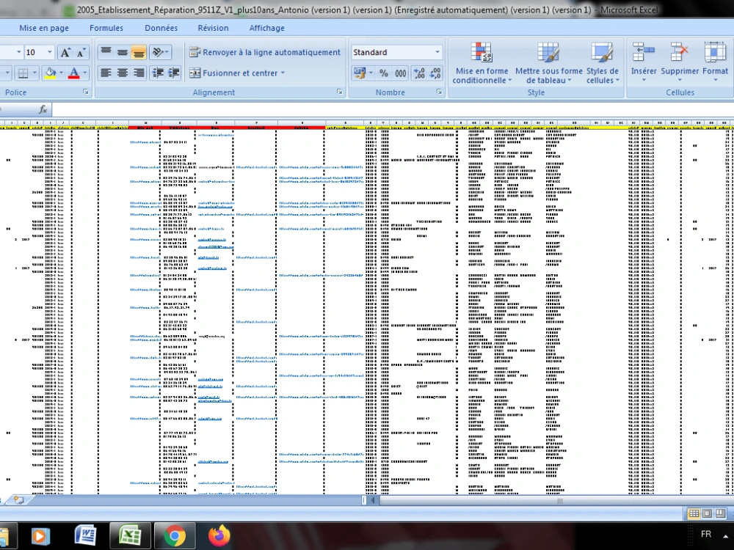Image resolution: width=734 pixels, height=550 pixels.
Task: Align text to top of cell
Action: [106, 52]
